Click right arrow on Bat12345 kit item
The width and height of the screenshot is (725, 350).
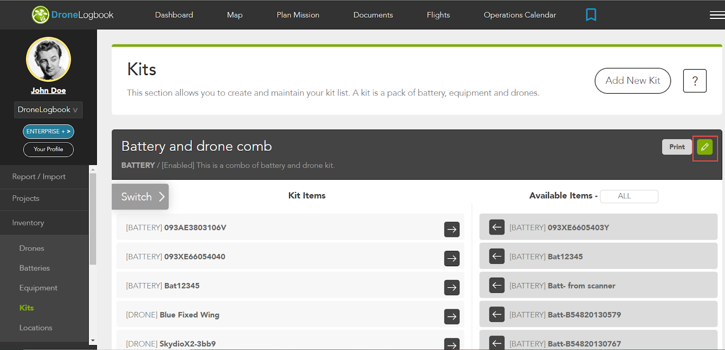click(452, 288)
